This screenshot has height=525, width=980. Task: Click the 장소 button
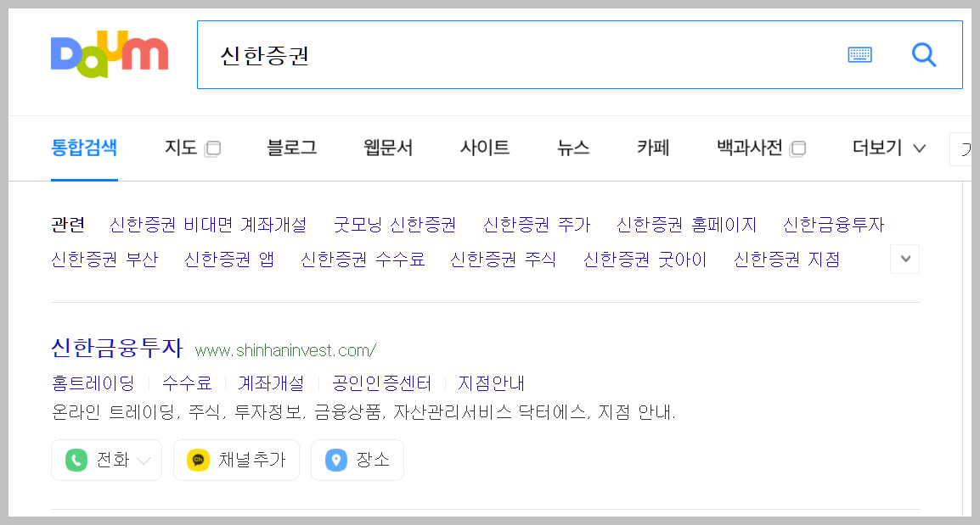point(358,460)
